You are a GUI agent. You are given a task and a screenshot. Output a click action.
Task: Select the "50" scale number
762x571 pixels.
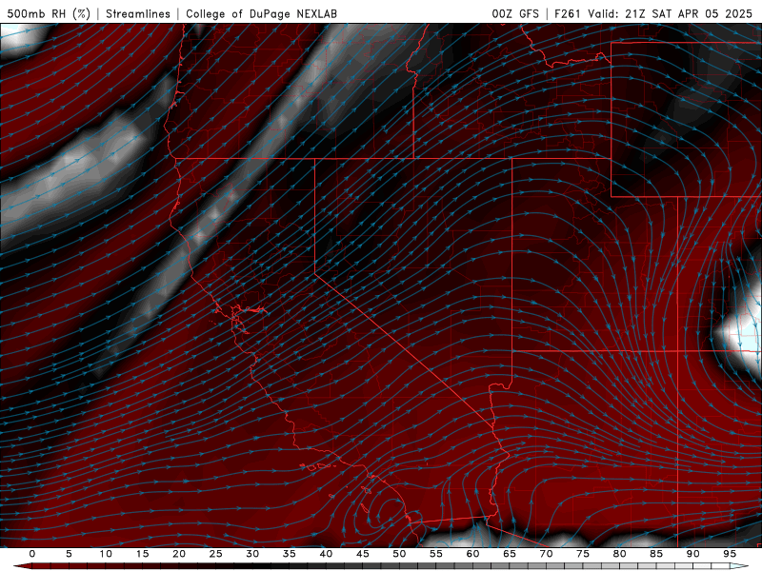[399, 554]
